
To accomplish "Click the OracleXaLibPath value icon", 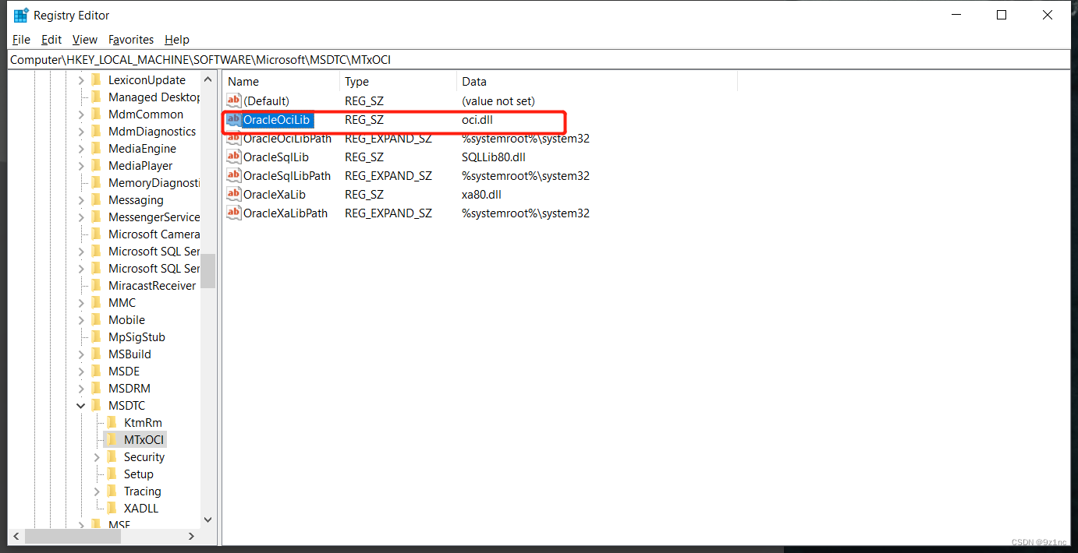I will point(234,213).
